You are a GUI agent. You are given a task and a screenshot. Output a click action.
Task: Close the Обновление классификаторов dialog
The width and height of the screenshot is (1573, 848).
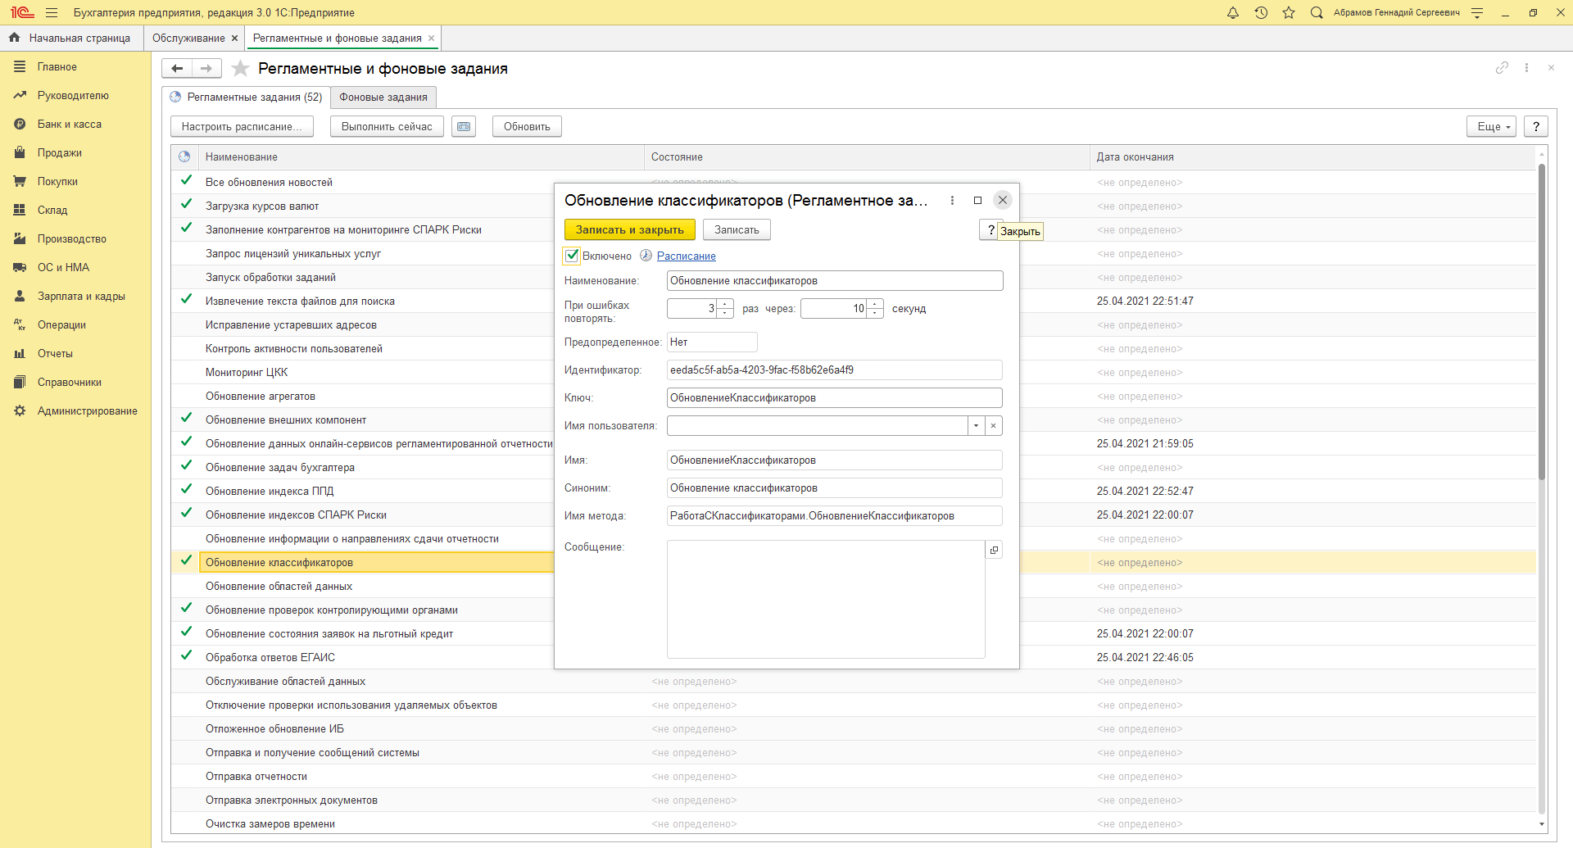point(1002,200)
